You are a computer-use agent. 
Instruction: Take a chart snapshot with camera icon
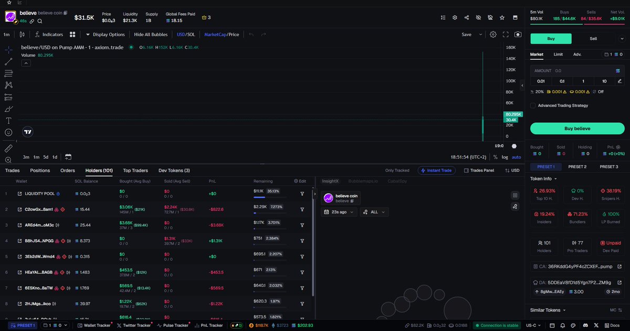518,35
